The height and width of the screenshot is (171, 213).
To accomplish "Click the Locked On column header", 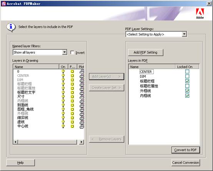I will (187, 67).
